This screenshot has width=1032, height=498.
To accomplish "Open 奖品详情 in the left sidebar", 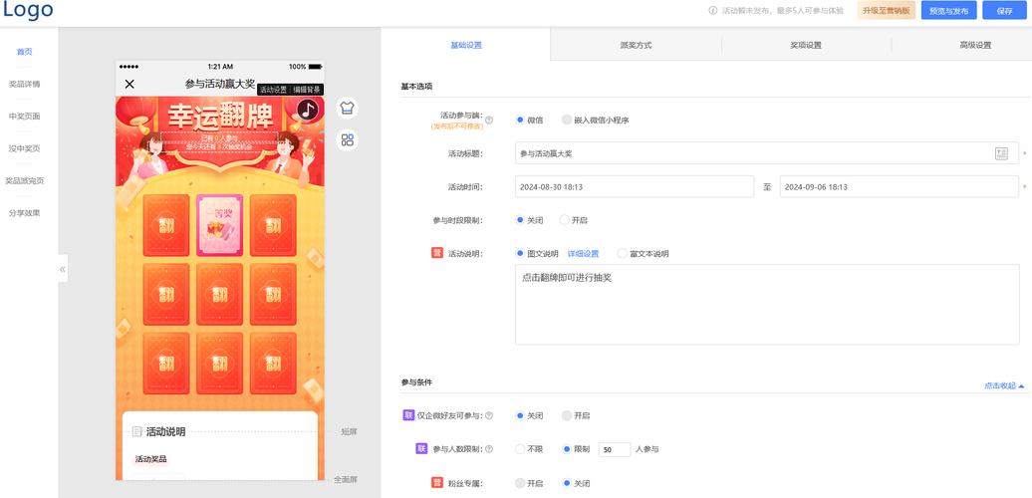I will coord(24,84).
